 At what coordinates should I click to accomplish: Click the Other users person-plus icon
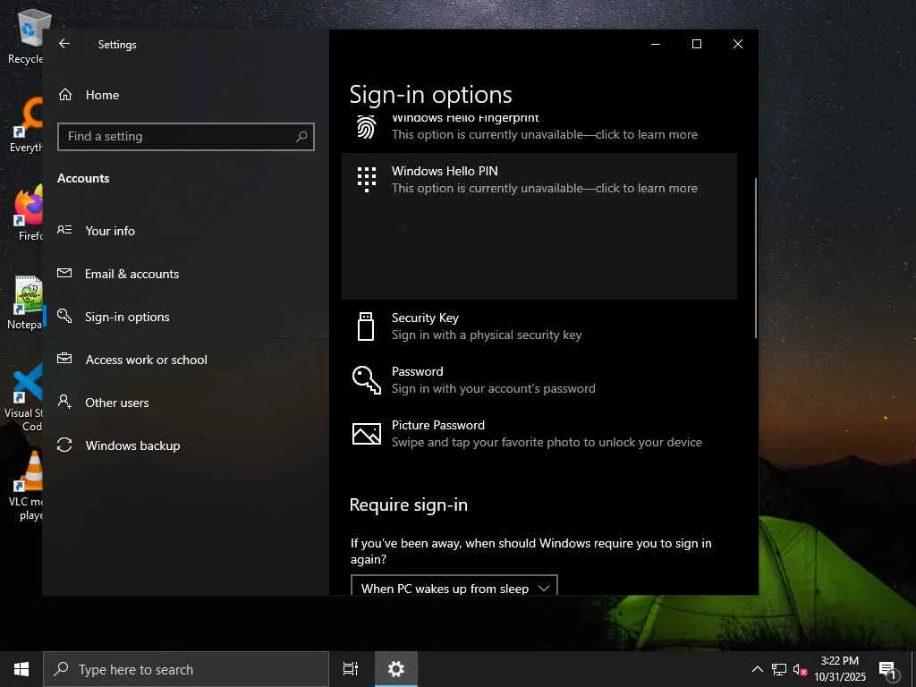tap(64, 402)
